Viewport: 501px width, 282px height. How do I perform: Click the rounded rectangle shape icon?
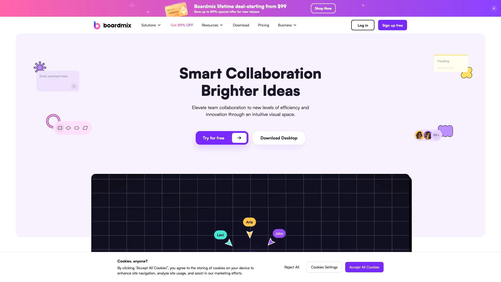click(x=77, y=128)
